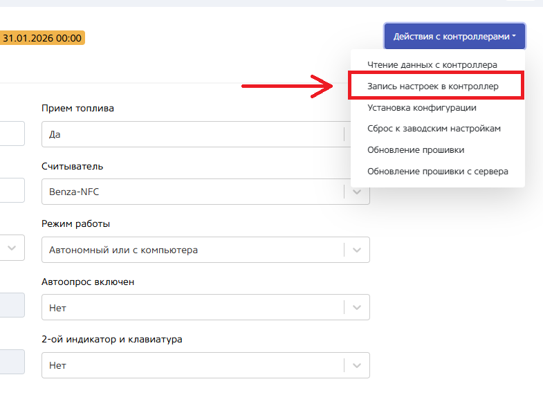543x395 pixels.
Task: Expand Считыватель list via its chevron arrow
Action: pos(357,192)
